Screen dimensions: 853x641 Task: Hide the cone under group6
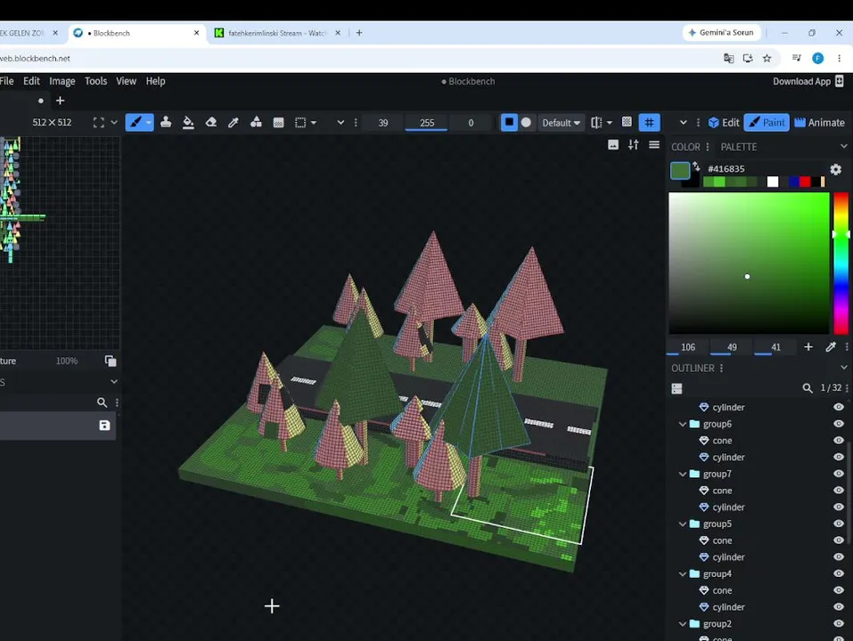tap(839, 440)
